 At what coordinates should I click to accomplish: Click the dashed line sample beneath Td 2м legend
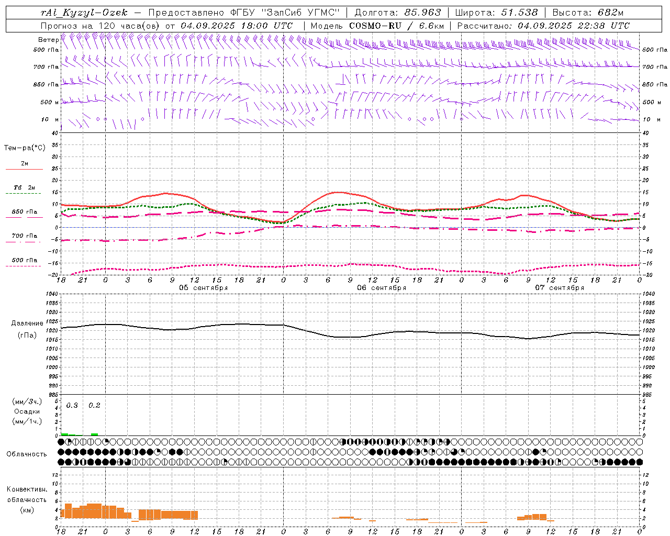point(23,194)
